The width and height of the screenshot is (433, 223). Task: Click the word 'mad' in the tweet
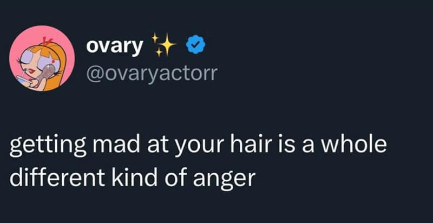116,145
